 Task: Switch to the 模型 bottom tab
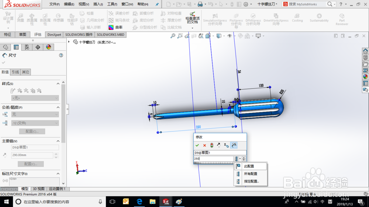(25, 189)
